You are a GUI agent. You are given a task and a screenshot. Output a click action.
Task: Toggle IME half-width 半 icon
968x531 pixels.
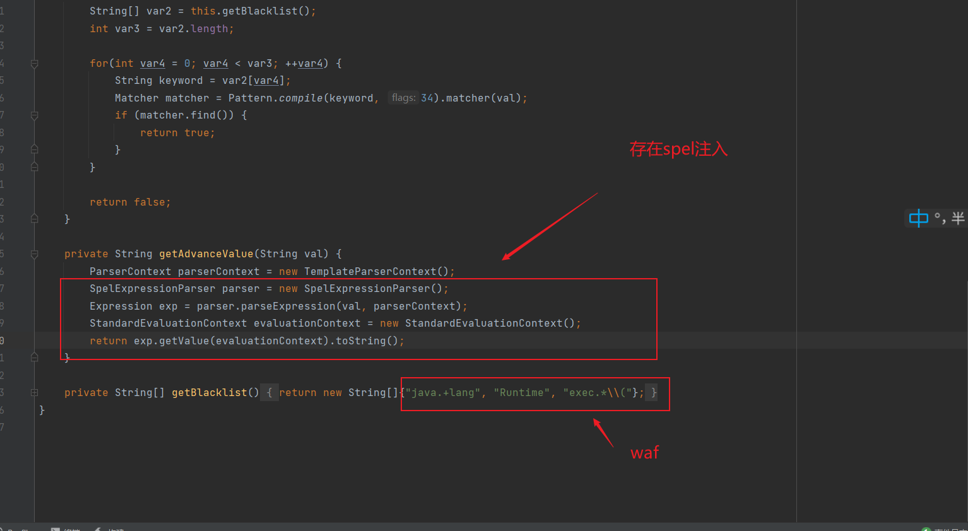point(958,218)
